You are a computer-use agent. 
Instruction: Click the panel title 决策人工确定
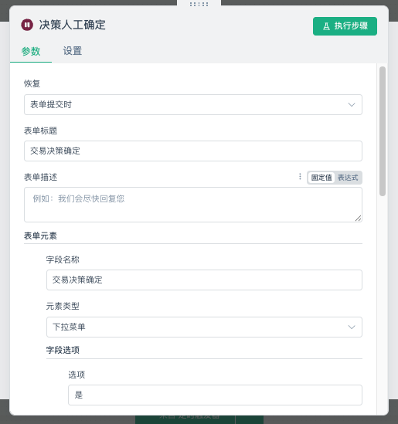tap(72, 25)
